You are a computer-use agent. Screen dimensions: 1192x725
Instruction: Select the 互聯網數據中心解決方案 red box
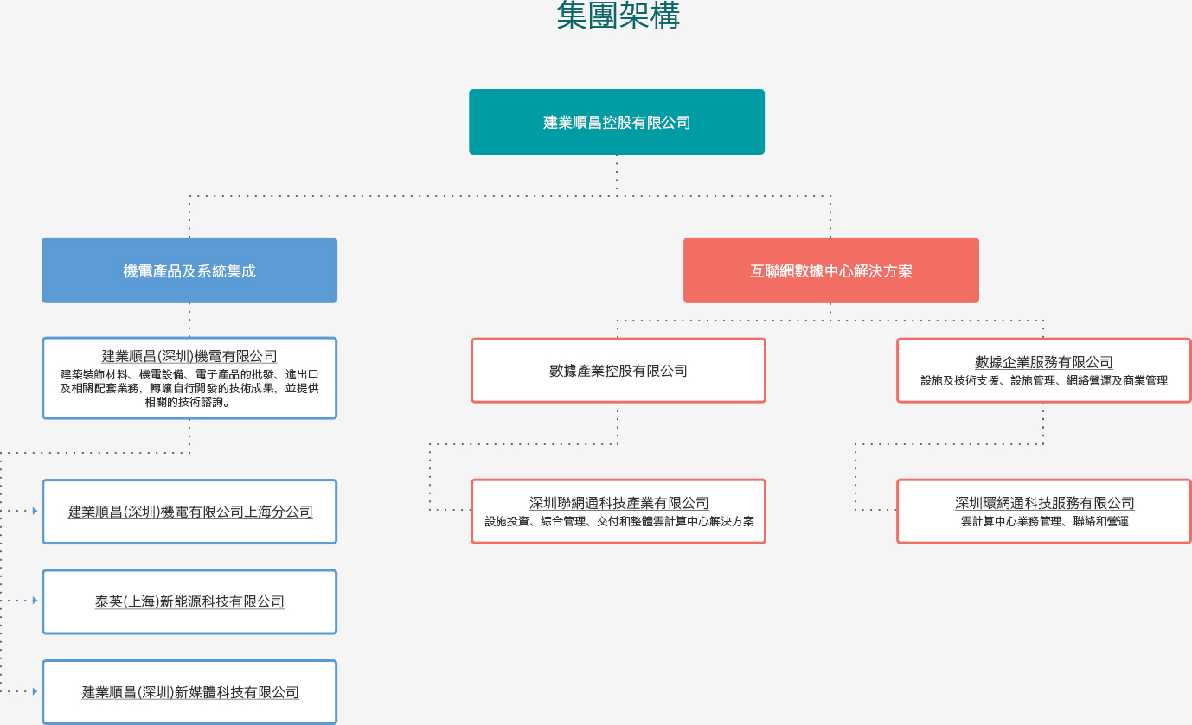831,270
